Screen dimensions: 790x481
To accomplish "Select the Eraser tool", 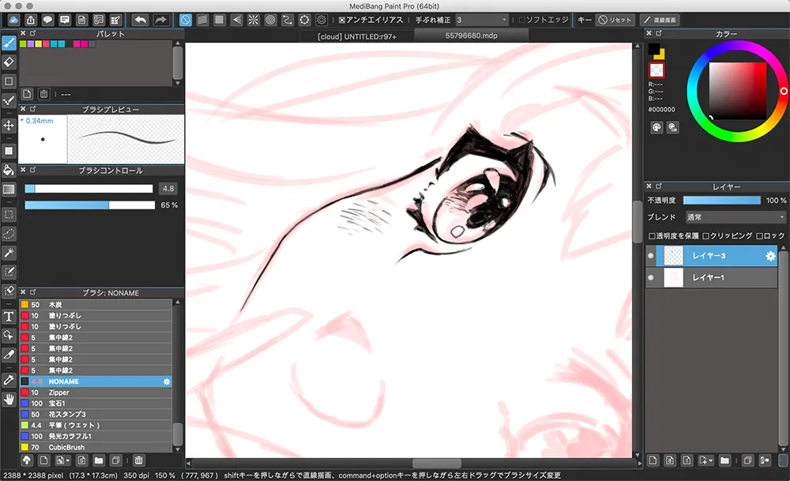I will (9, 61).
